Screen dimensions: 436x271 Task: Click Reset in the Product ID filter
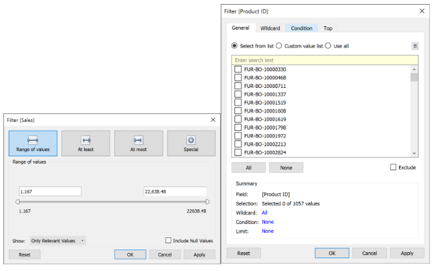[x=244, y=253]
